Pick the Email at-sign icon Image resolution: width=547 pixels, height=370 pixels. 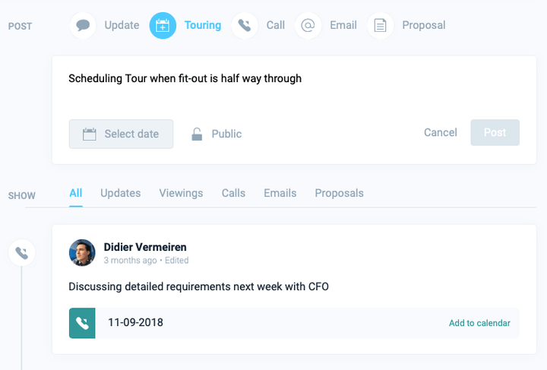[308, 25]
